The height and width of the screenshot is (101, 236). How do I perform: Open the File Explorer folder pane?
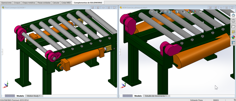pyautogui.click(x=233, y=26)
